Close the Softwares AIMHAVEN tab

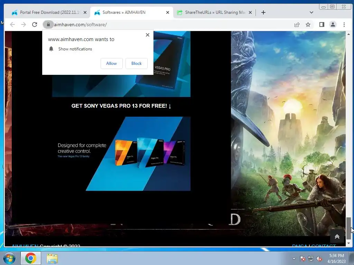tap(168, 12)
